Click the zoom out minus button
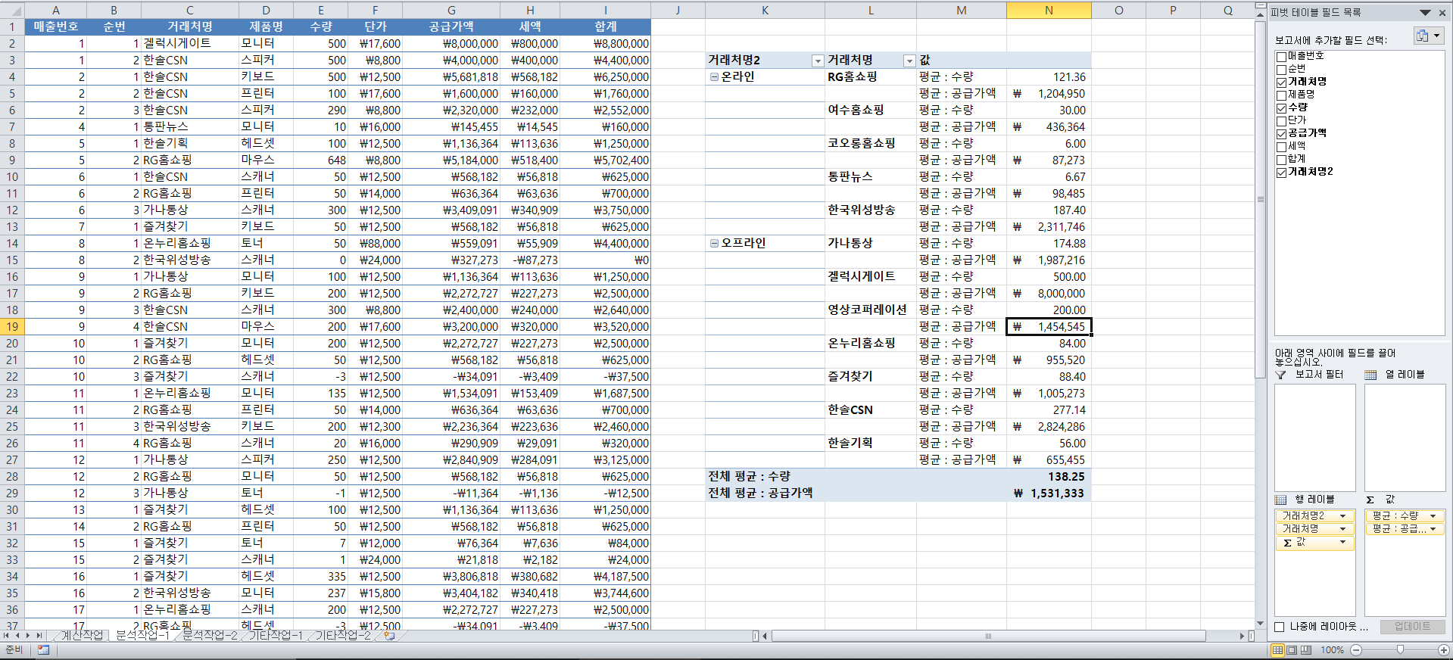Viewport: 1453px width, 660px height. [1356, 650]
